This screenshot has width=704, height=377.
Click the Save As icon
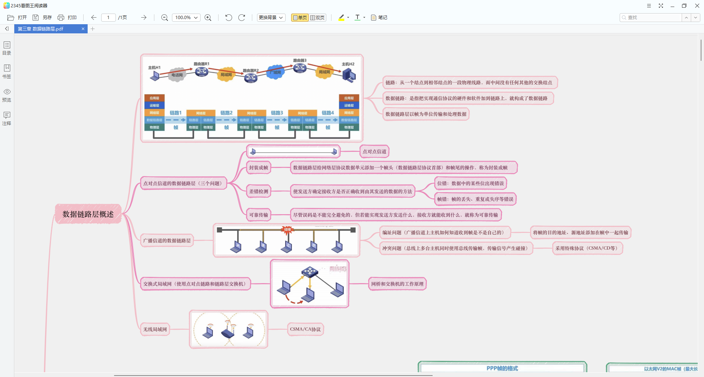tap(36, 18)
